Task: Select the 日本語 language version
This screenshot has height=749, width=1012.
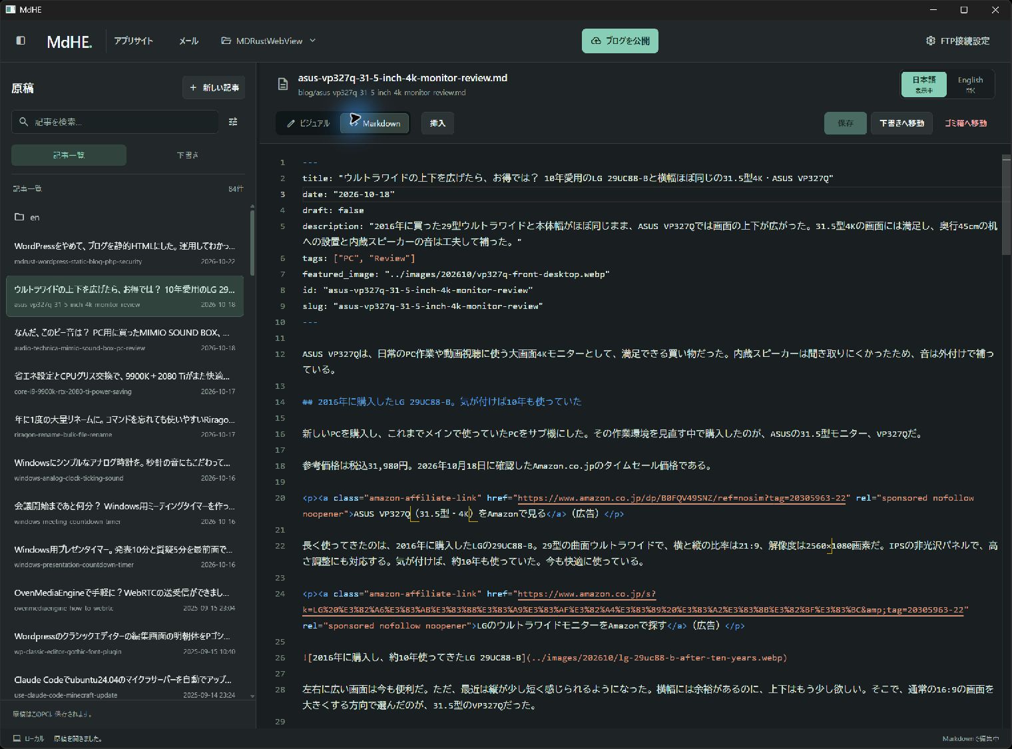Action: point(924,85)
